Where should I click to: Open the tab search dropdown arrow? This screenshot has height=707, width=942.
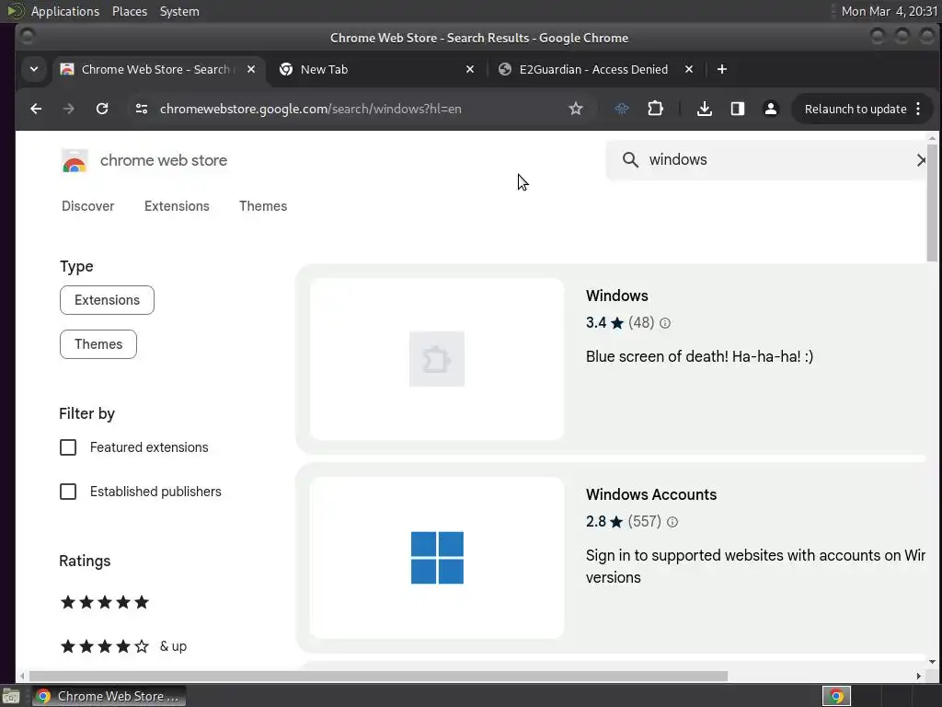(34, 69)
